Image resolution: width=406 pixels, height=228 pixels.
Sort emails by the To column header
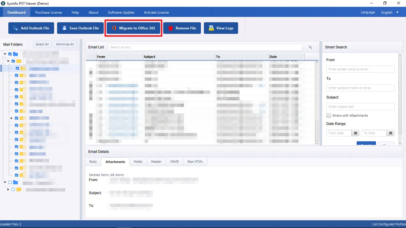[242, 57]
